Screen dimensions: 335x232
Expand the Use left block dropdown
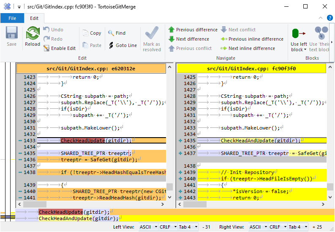(x=299, y=50)
